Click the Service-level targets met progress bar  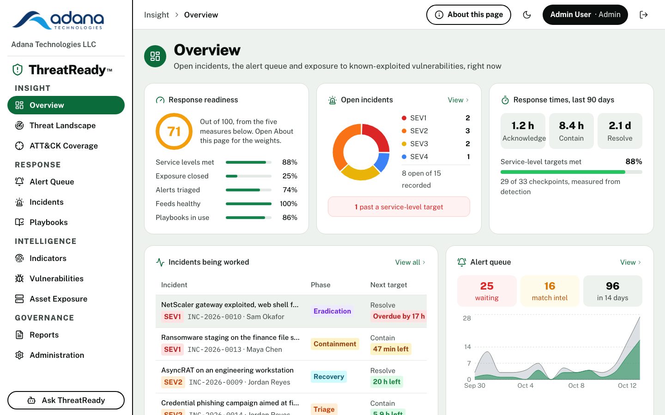pyautogui.click(x=571, y=172)
